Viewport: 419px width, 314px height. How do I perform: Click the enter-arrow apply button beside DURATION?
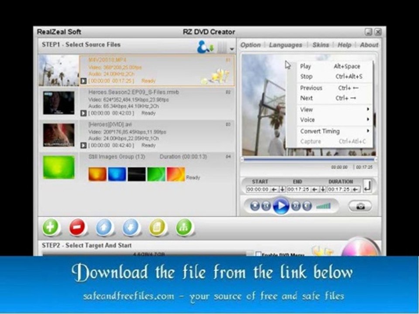pyautogui.click(x=367, y=186)
